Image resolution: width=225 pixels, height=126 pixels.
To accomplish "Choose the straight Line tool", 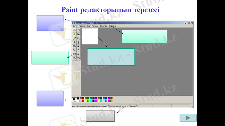I will click(75, 50).
